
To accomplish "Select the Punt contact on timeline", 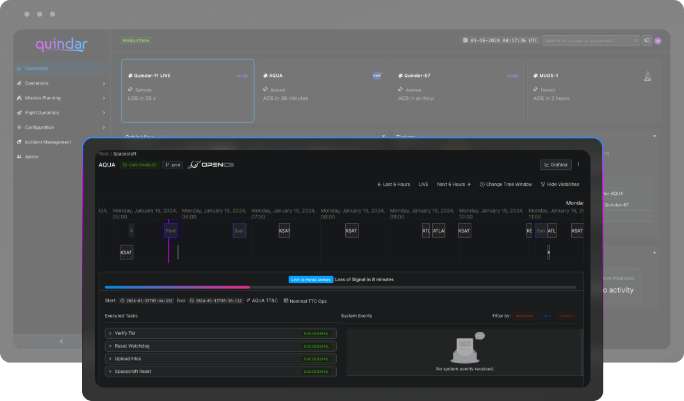I will [170, 231].
